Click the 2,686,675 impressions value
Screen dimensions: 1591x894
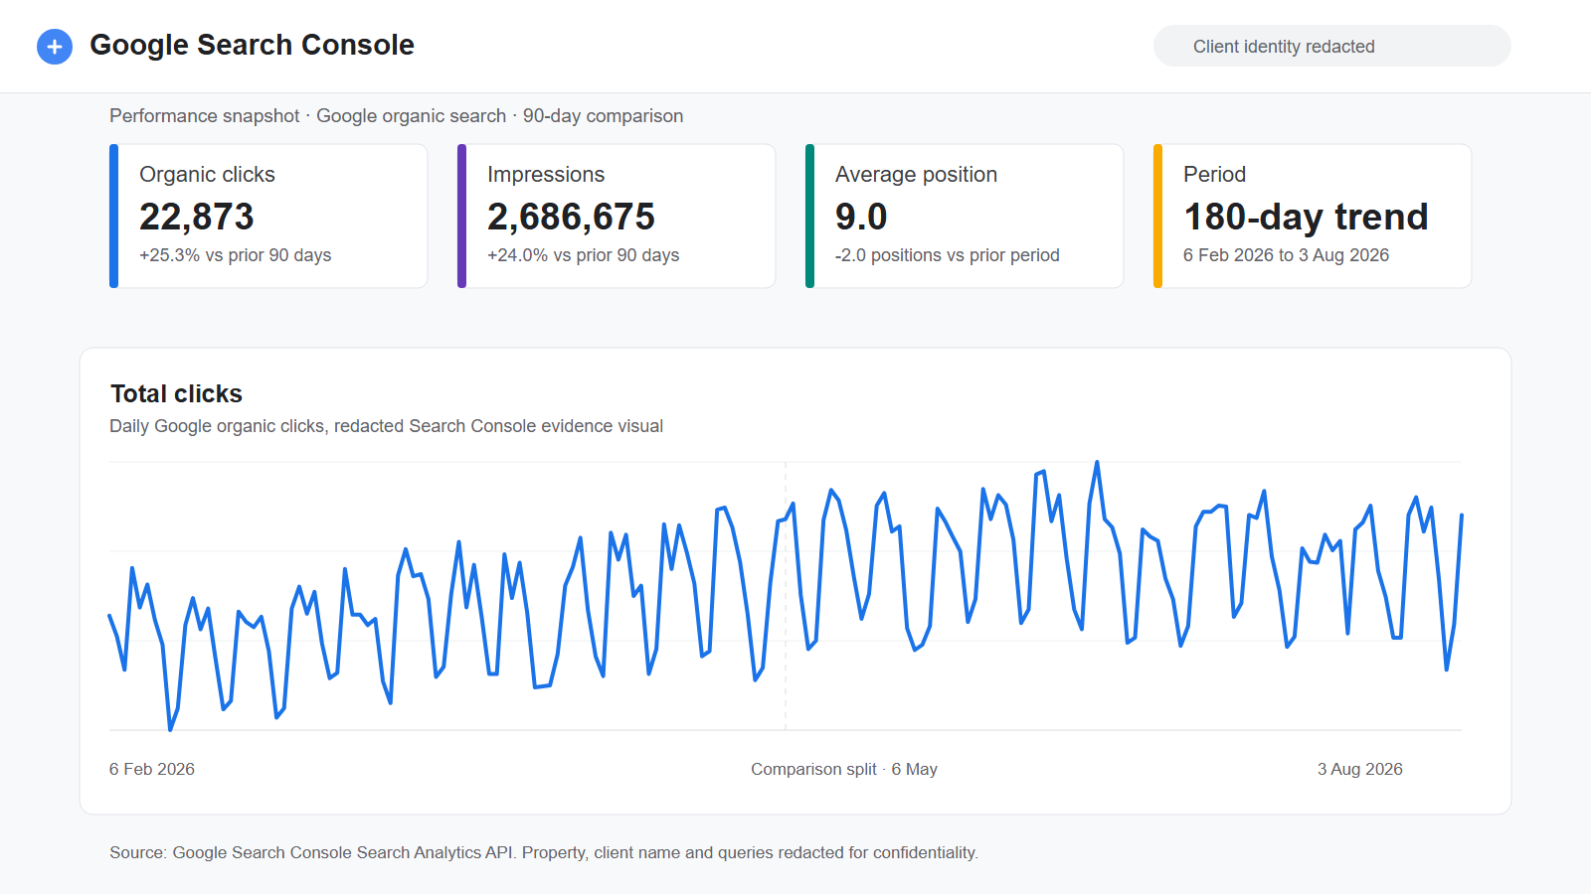tap(571, 217)
